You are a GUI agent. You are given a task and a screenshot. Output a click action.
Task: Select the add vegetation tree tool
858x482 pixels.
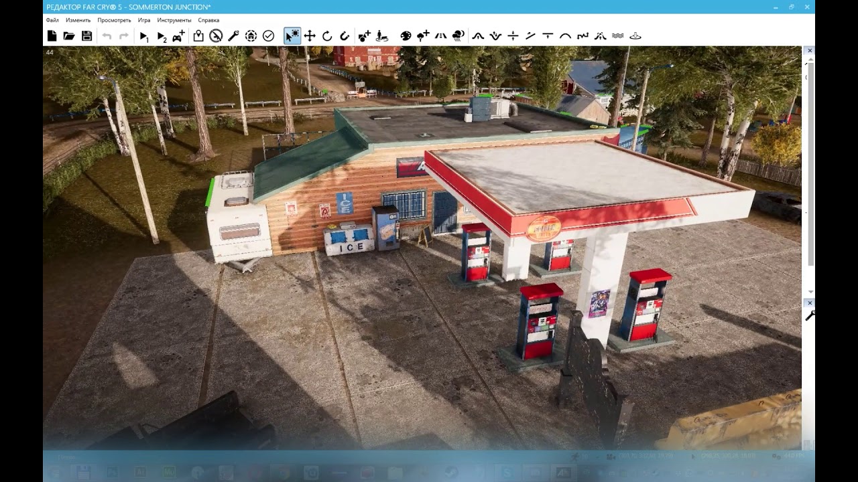coord(423,36)
